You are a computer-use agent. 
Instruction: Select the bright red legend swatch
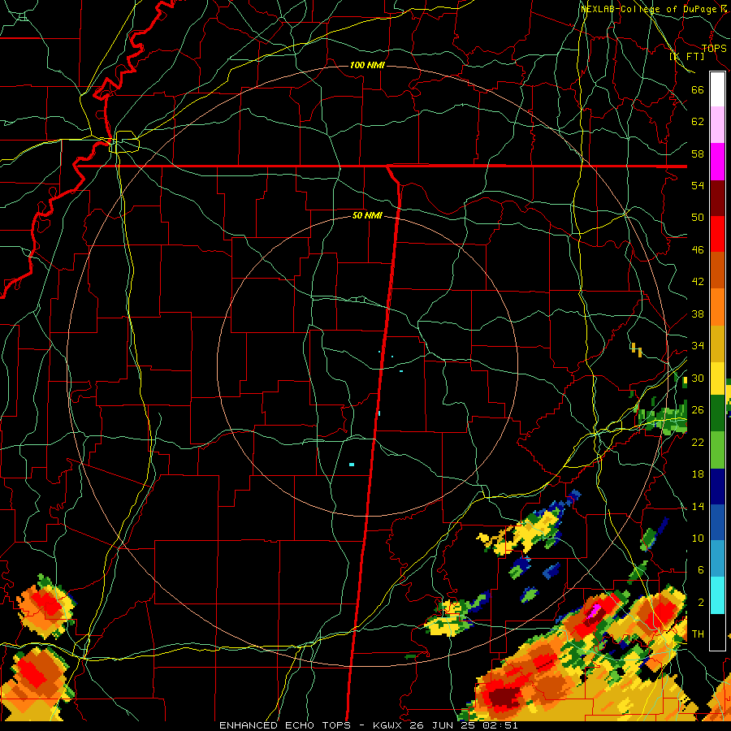pyautogui.click(x=717, y=234)
